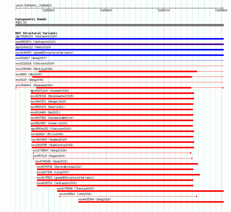Click the chr9:71654443..71654802 region label
Viewport: 231px width, 212px height.
[33, 5]
